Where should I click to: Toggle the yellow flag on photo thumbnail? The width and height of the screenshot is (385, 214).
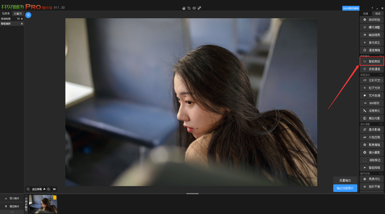coord(55,198)
